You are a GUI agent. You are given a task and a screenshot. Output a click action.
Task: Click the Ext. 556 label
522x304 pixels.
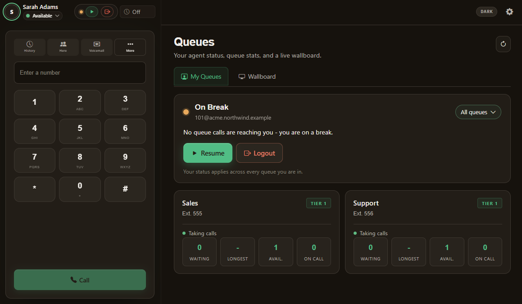(x=363, y=213)
